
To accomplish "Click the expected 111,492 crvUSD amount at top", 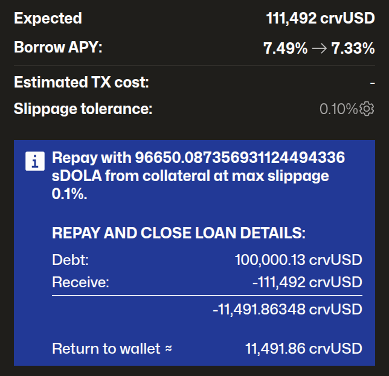I will pyautogui.click(x=320, y=18).
